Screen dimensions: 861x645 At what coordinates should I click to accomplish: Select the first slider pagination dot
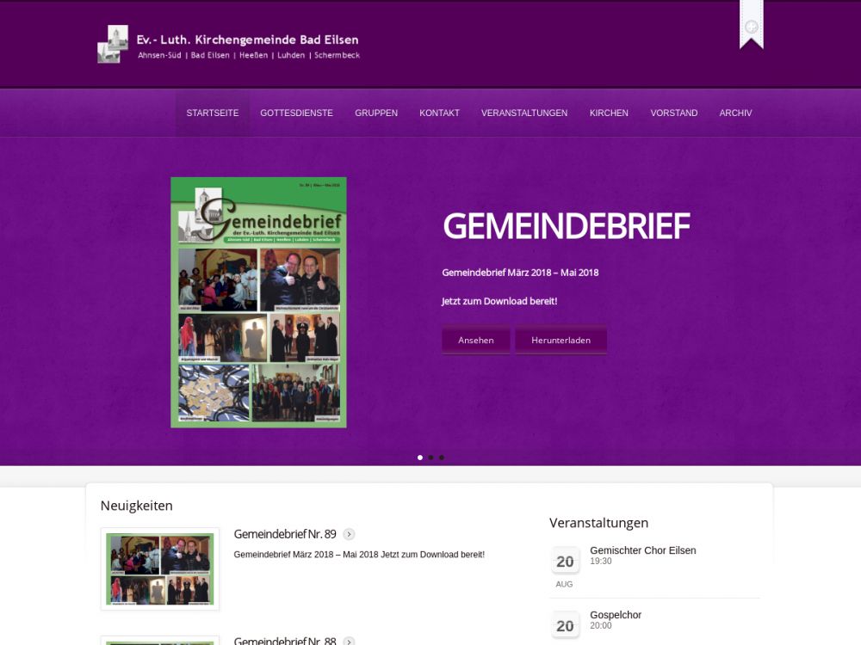point(420,458)
